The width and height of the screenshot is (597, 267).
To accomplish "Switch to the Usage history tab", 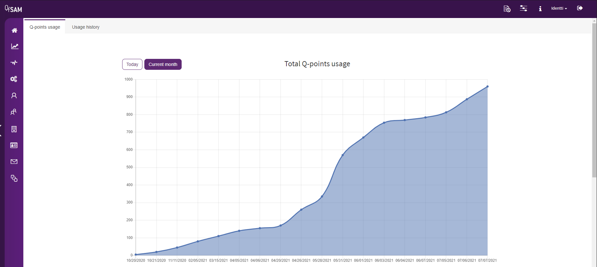I will click(86, 27).
